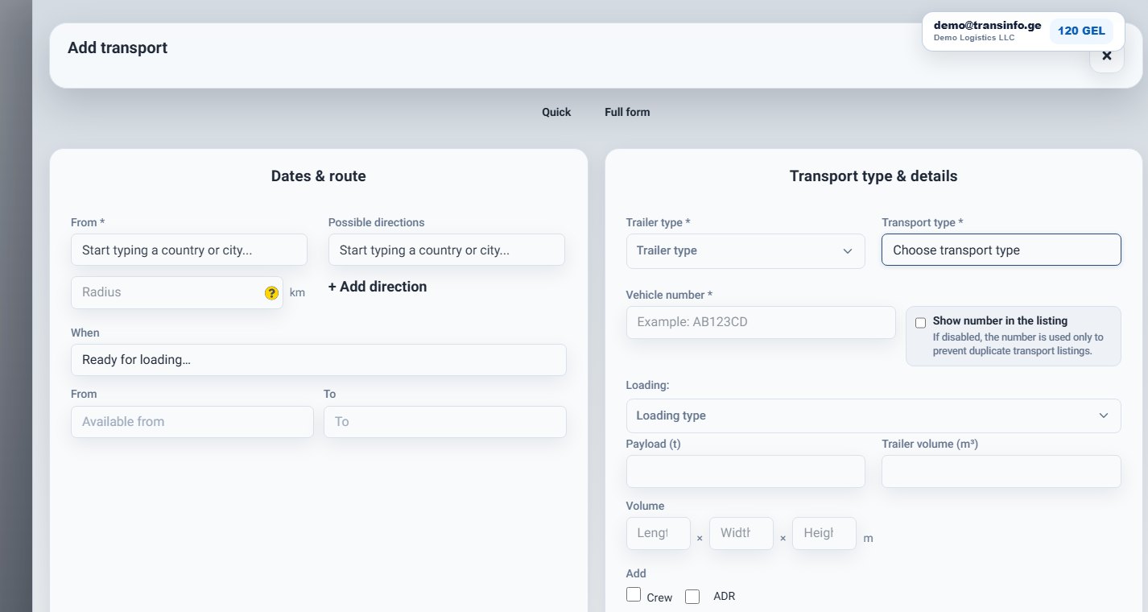The image size is (1148, 612).
Task: Tick the ADR checkbox
Action: pyautogui.click(x=692, y=597)
